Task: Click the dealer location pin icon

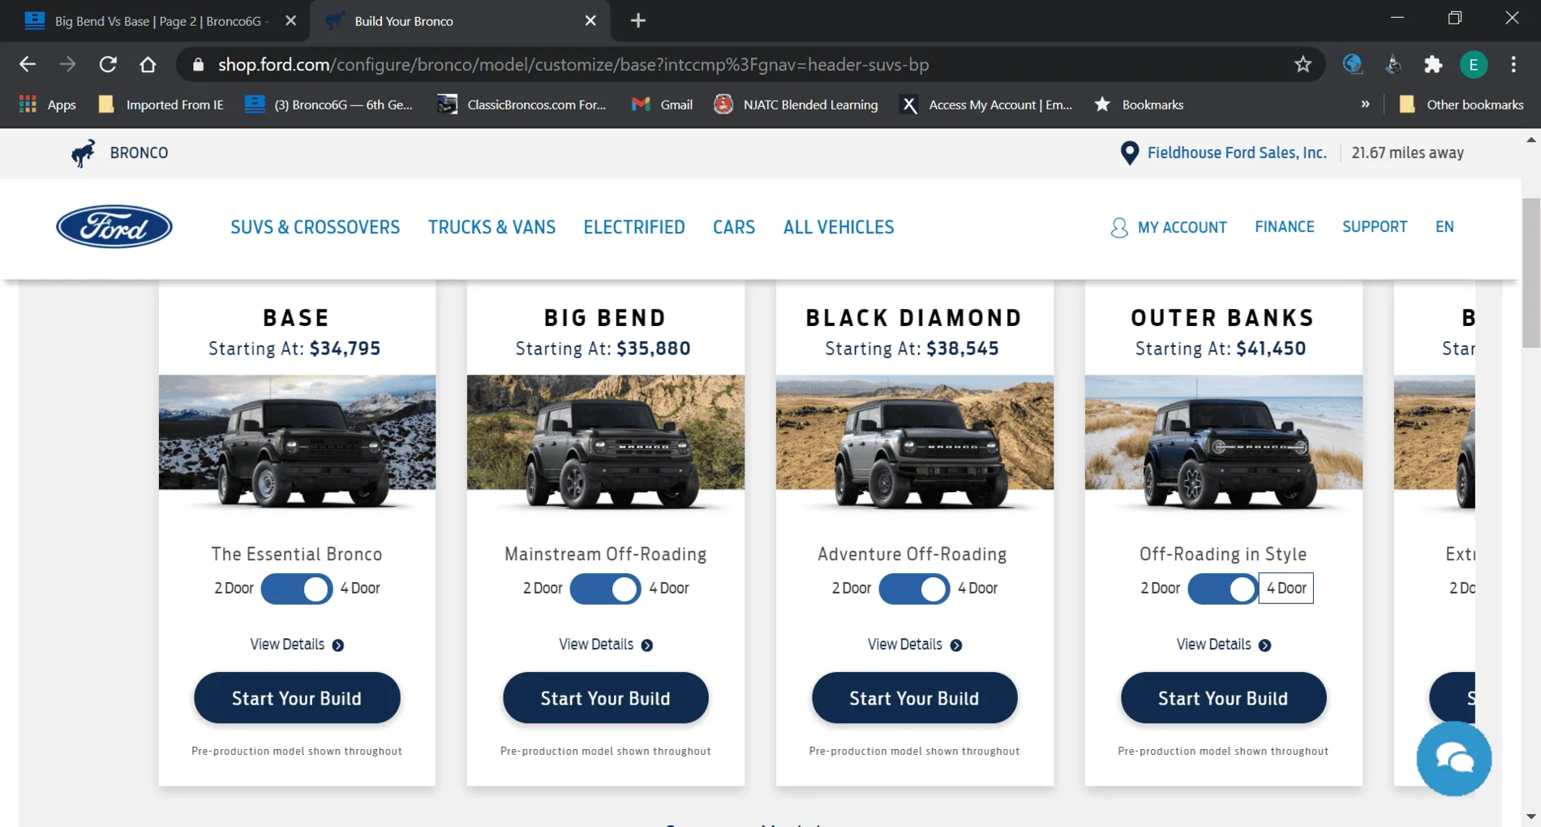Action: tap(1129, 152)
